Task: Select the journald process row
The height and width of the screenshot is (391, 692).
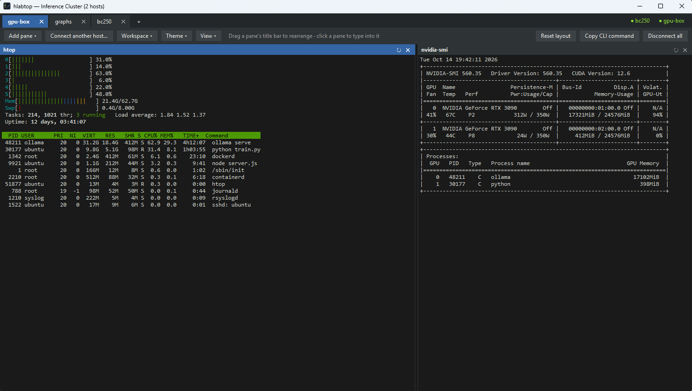Action: (x=131, y=191)
